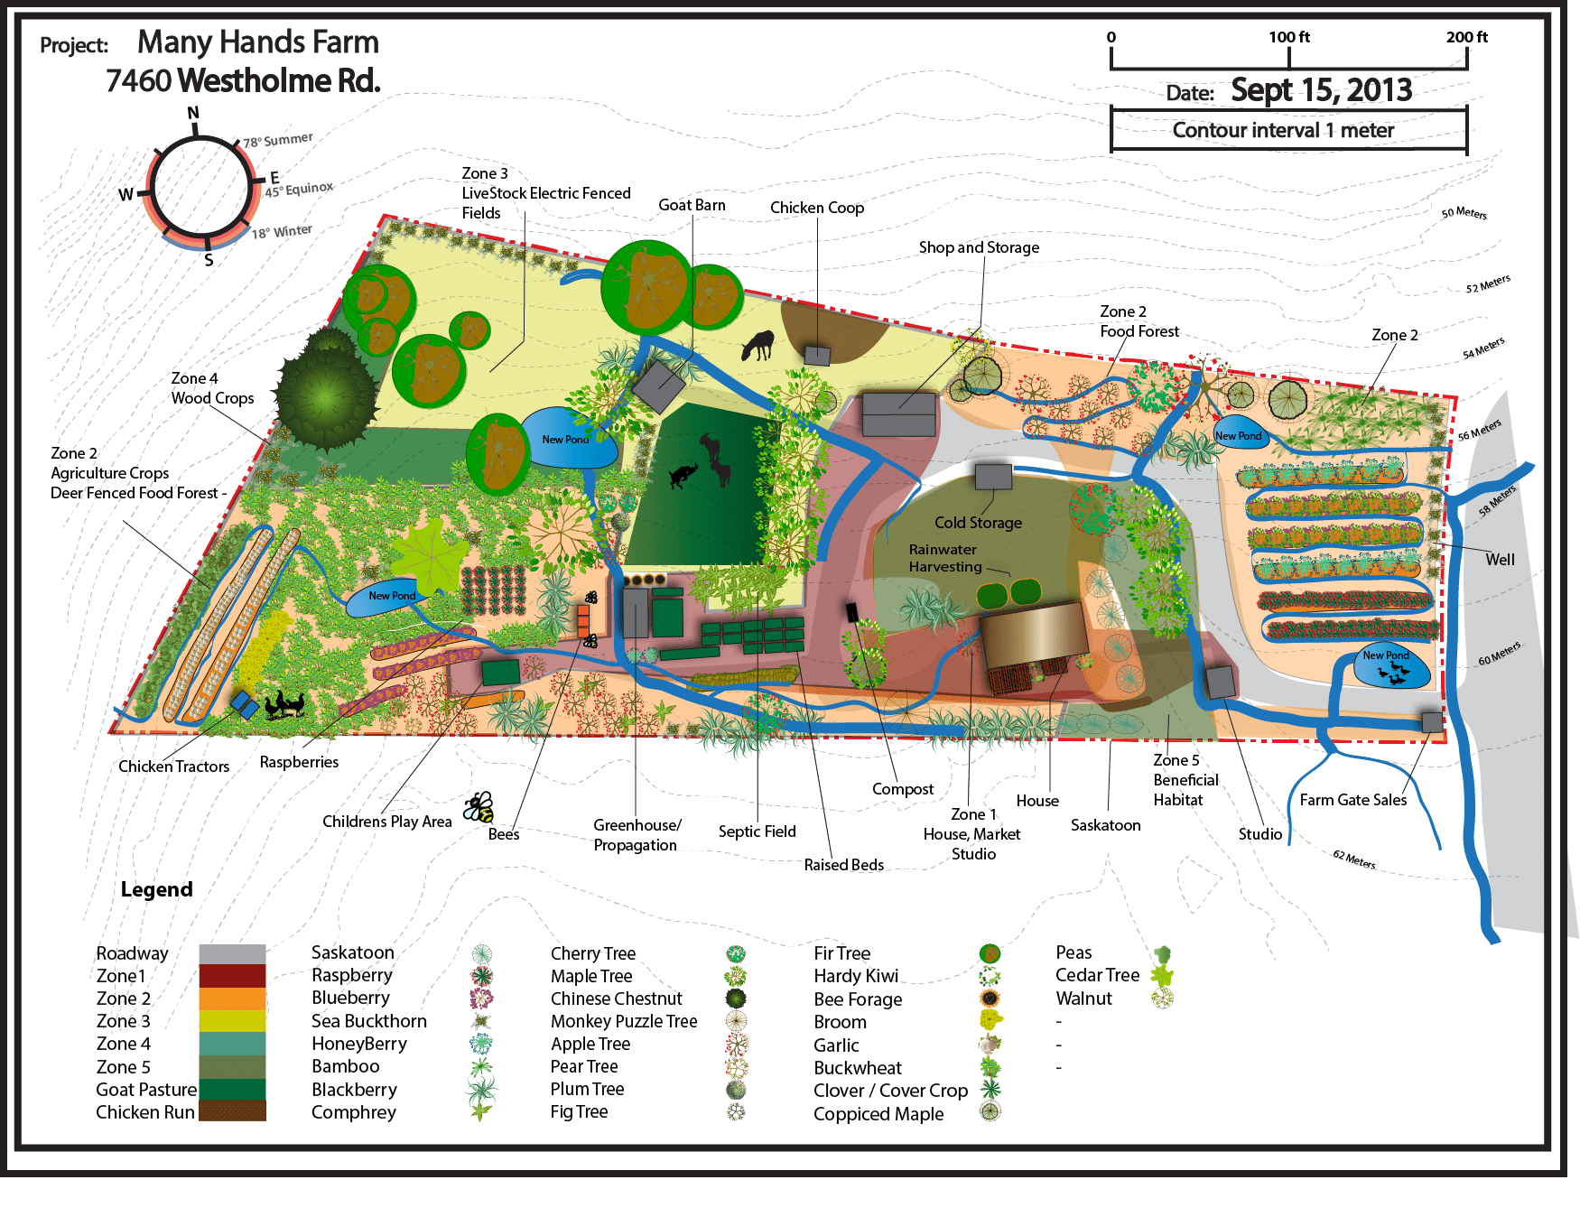Image resolution: width=1580 pixels, height=1217 pixels.
Task: Click the Chinese Chestnut legend symbol
Action: point(737,999)
